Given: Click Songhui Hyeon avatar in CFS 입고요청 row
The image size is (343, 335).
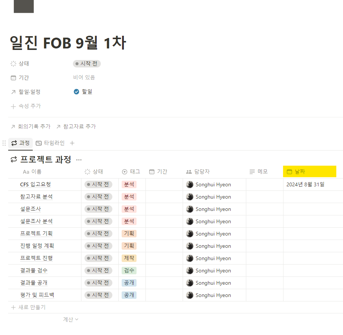Looking at the screenshot, I should 190,184.
